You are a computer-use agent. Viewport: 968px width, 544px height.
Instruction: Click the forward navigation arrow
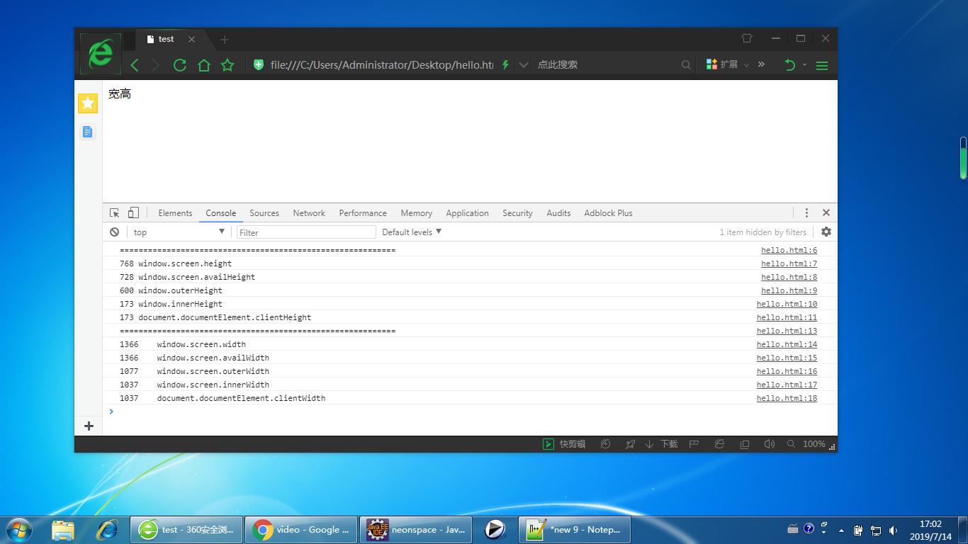coord(156,65)
